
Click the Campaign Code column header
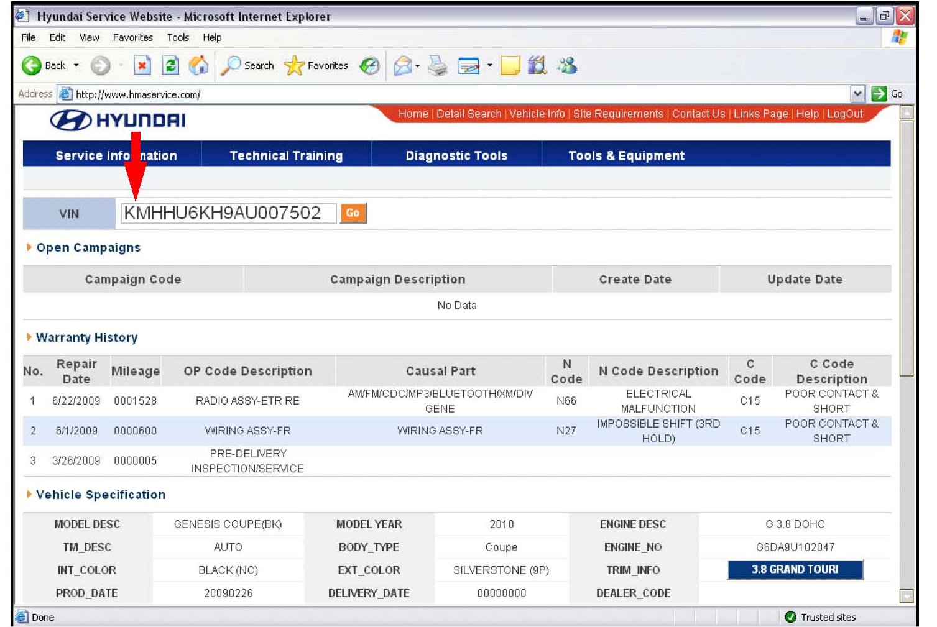[133, 280]
